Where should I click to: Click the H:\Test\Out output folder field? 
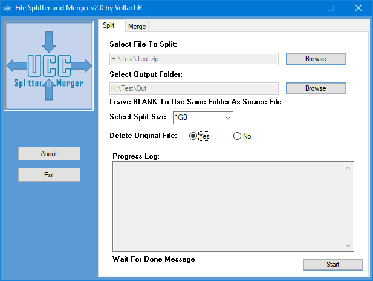[194, 88]
